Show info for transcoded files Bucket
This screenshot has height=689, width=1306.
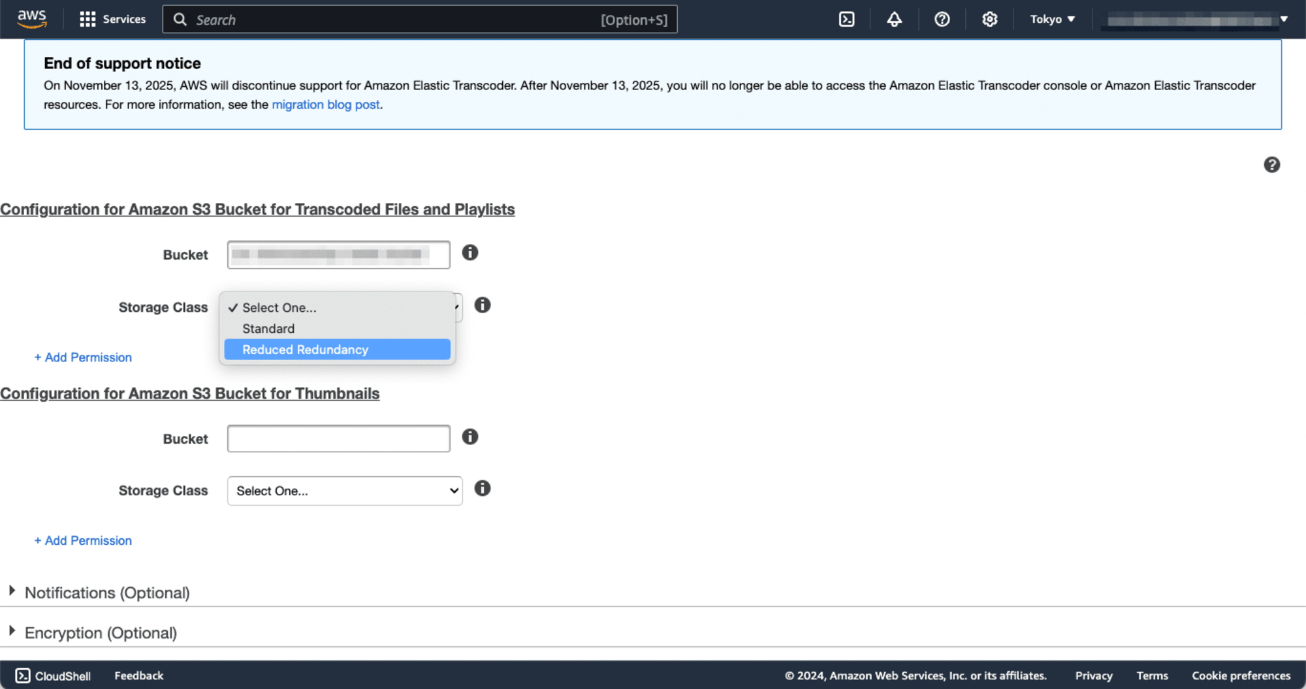tap(470, 253)
